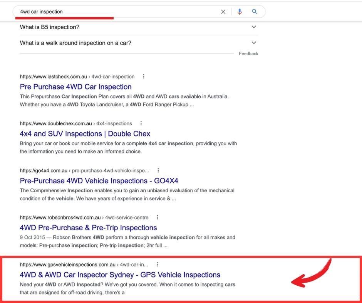Click the https://www.lastcheck.com.au URL breadcrumb
Screen dimensions: 362x303
(77, 77)
